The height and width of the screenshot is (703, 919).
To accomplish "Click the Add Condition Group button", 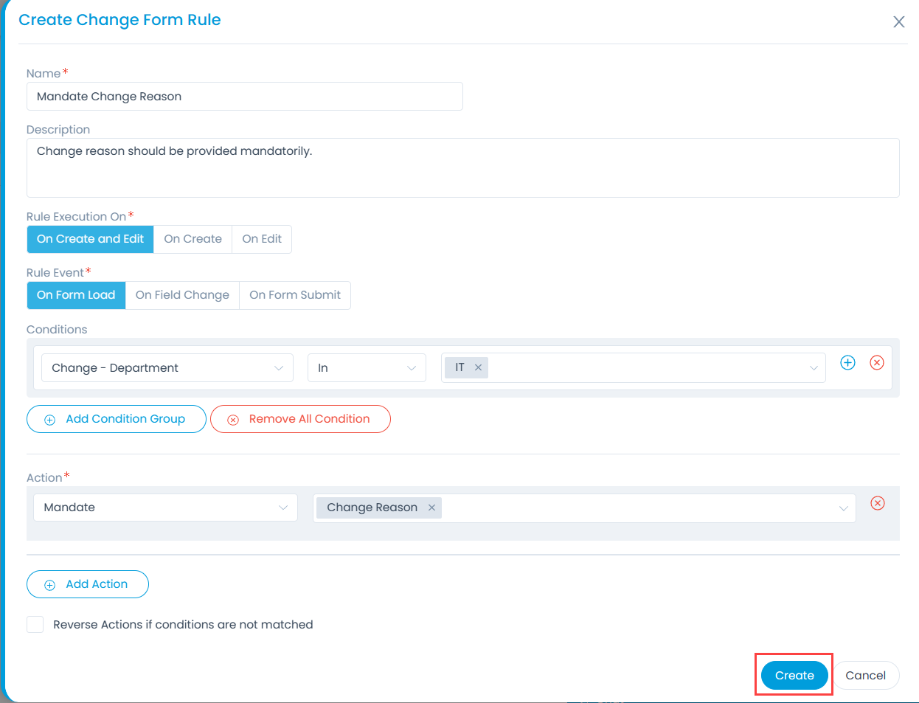I will (x=116, y=419).
